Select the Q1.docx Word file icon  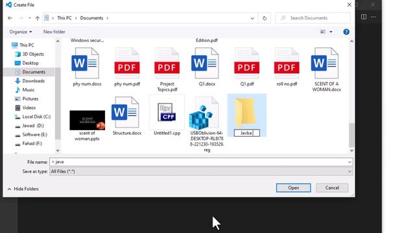pyautogui.click(x=206, y=63)
